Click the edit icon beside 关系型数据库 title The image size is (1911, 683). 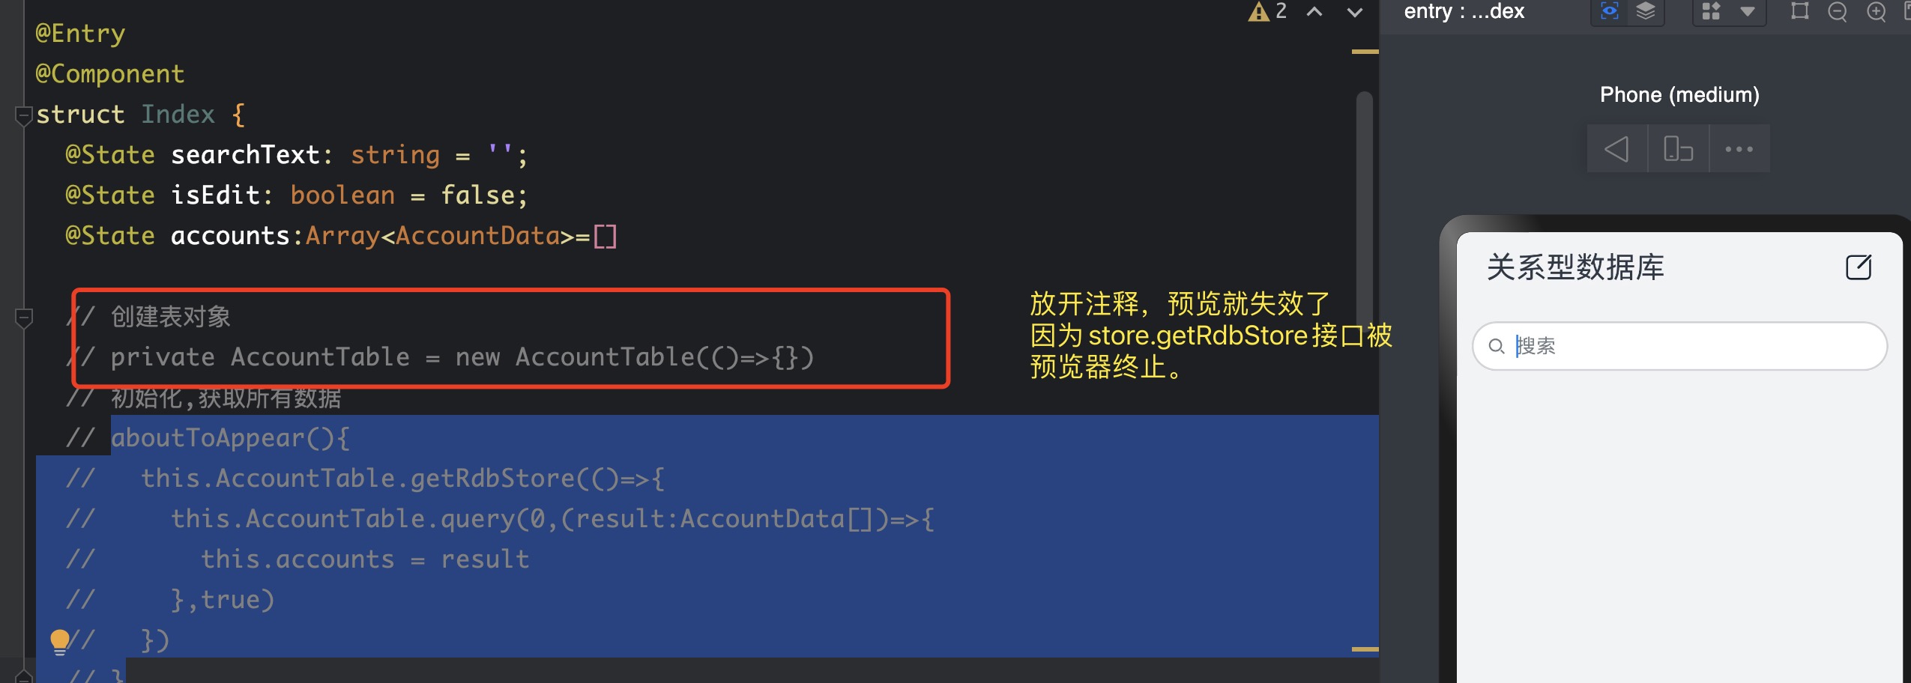click(x=1859, y=267)
